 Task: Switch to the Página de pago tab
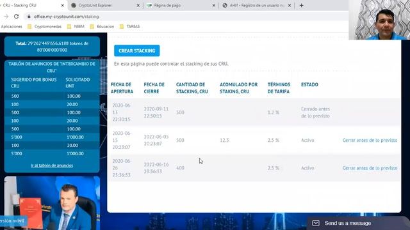coord(181,5)
